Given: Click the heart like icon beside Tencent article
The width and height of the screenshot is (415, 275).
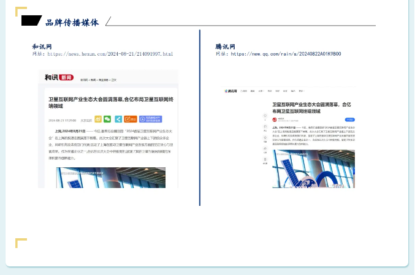Looking at the screenshot, I should (x=265, y=116).
